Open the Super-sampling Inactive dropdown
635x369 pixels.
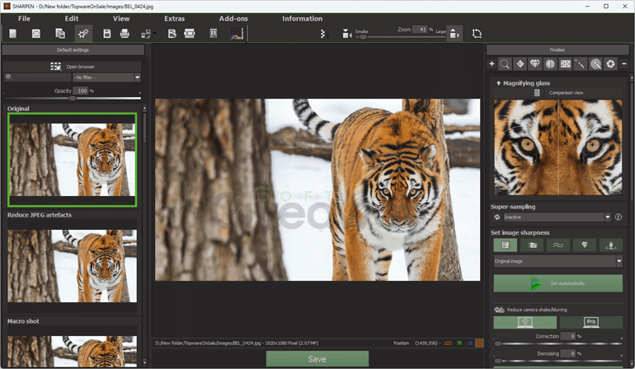[x=557, y=217]
